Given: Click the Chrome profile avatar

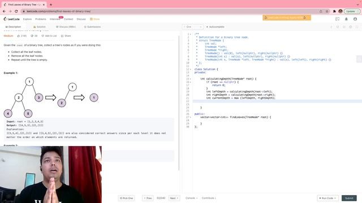Looking at the screenshot, I should pos(341,11).
